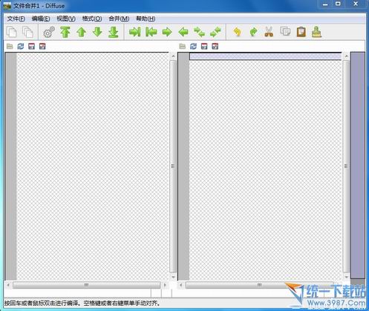This screenshot has height=311, width=369.
Task: Jump to Last Difference arrow icon
Action: coord(114,32)
